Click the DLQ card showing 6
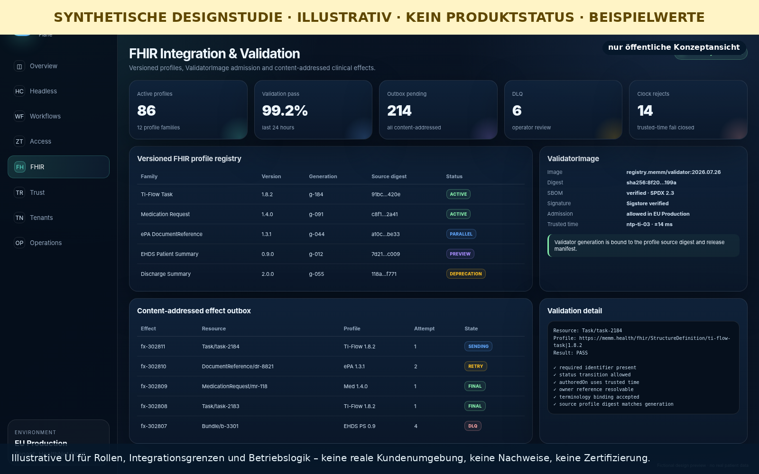The width and height of the screenshot is (759, 474). click(x=563, y=110)
